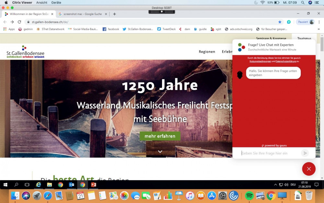324x203 pixels.
Task: Launch Outlook from the Windows taskbar
Action: click(72, 185)
